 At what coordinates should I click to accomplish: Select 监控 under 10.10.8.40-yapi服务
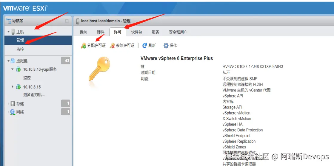[x=27, y=78]
